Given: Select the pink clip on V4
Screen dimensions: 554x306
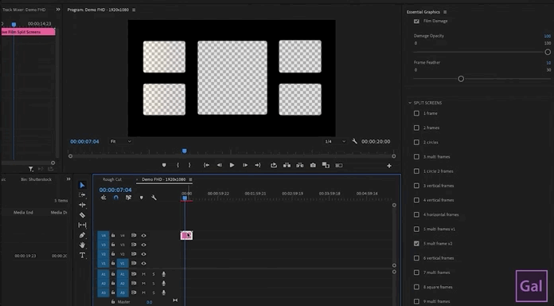Looking at the screenshot, I should [x=186, y=235].
